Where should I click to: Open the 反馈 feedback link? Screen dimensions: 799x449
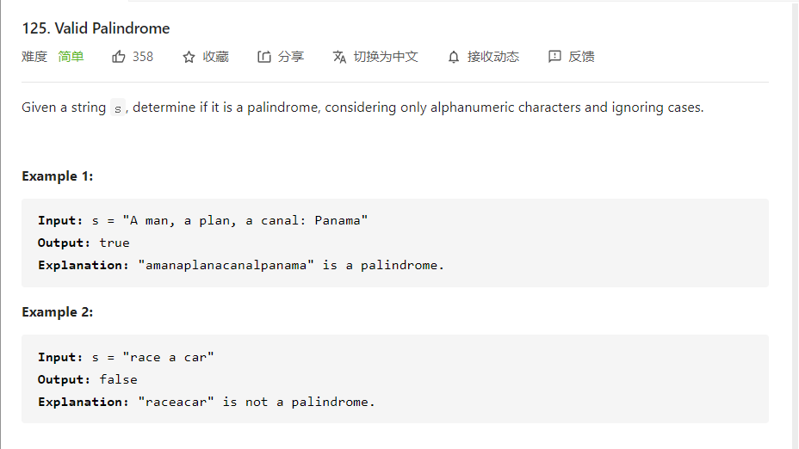pos(581,57)
